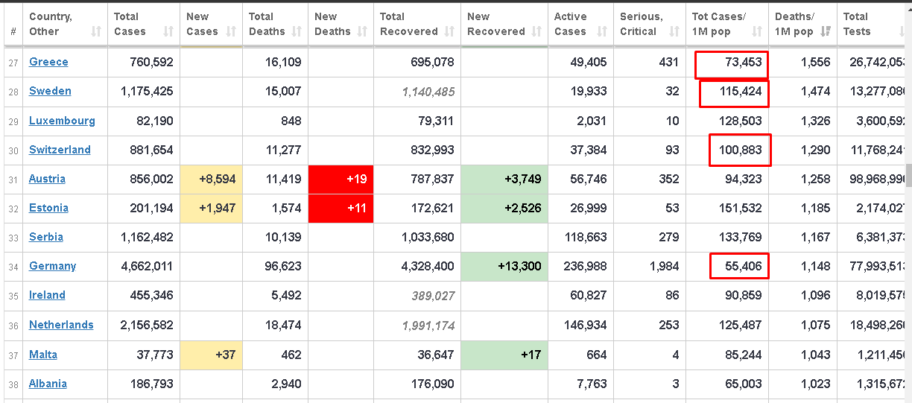Select Netherlands total cases 2,156,582
This screenshot has height=403, width=912.
147,325
